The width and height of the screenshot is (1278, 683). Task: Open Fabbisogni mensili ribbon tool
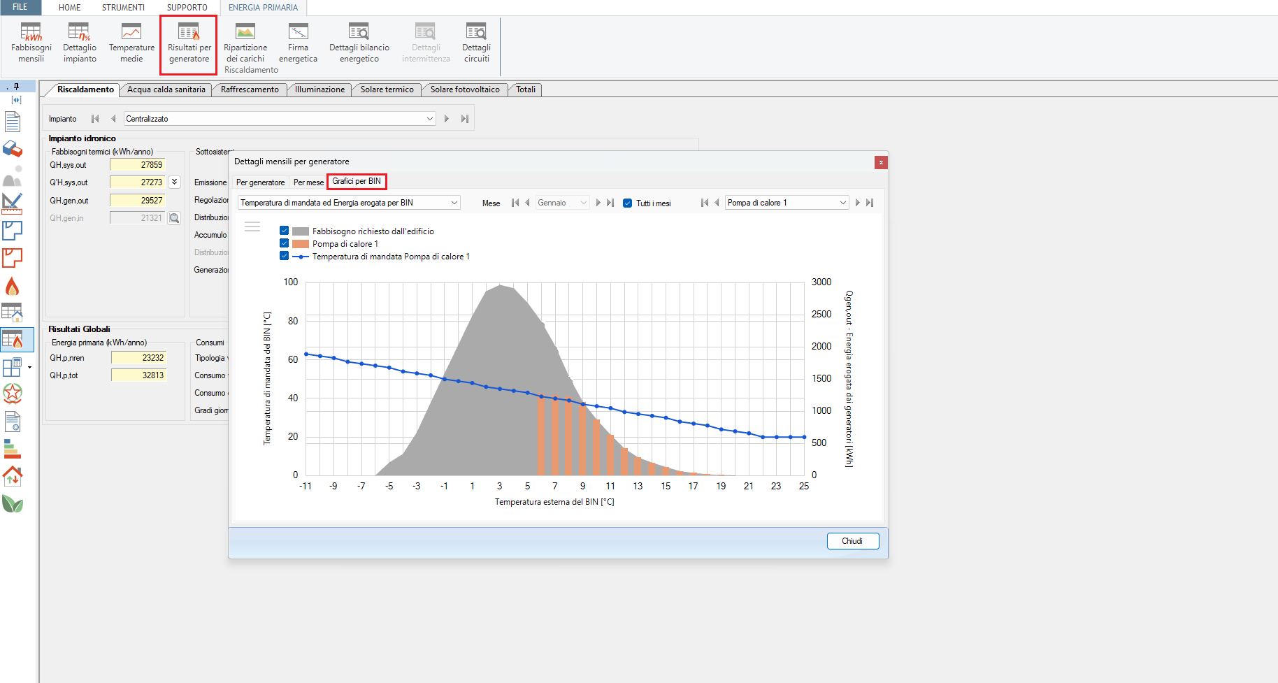coord(31,43)
